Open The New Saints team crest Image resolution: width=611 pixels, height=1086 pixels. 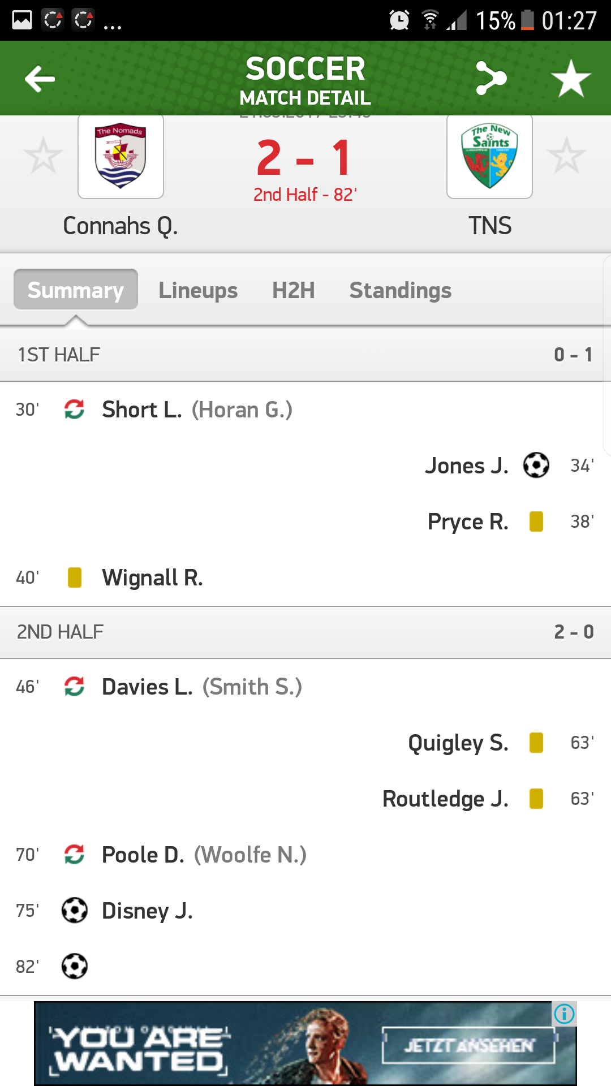(x=489, y=157)
